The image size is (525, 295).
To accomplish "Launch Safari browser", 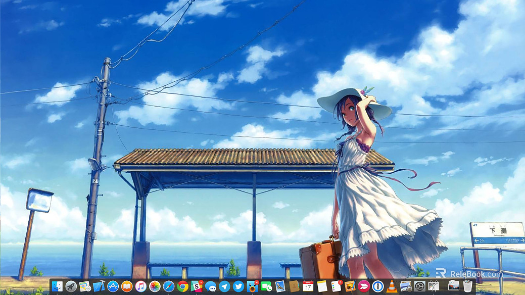I will click(x=169, y=286).
